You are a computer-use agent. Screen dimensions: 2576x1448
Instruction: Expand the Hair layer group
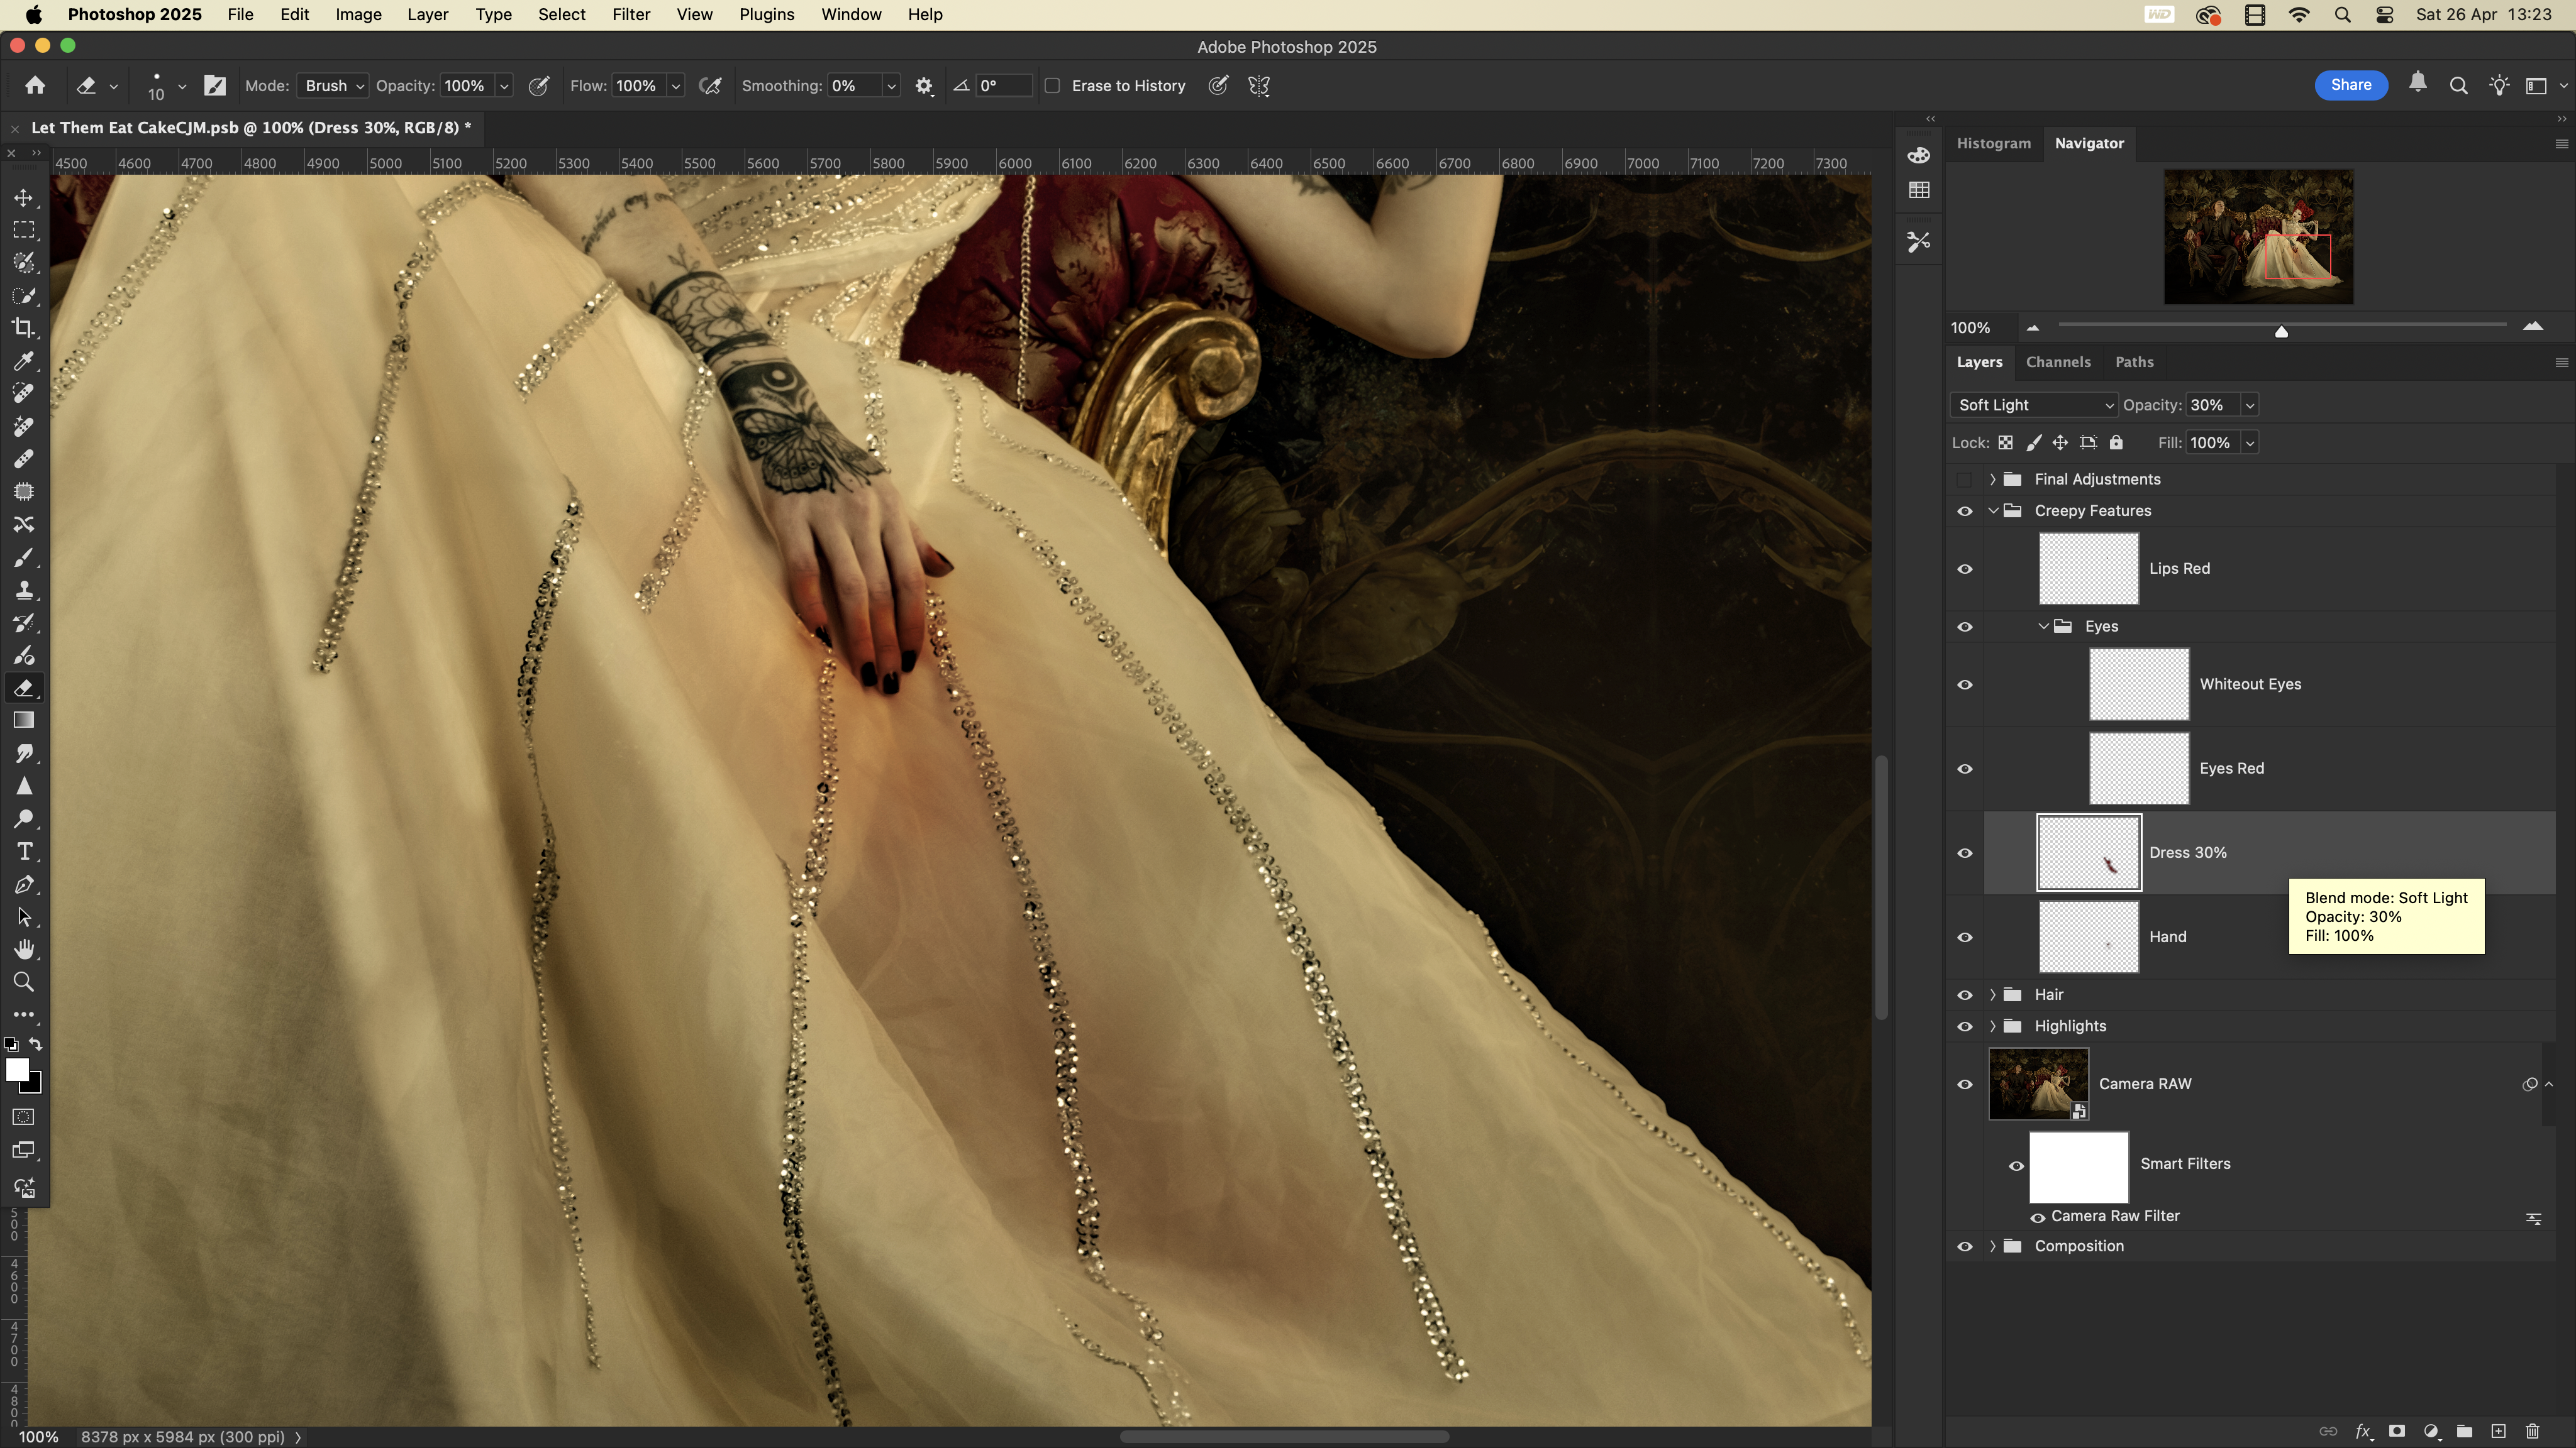[x=1992, y=994]
